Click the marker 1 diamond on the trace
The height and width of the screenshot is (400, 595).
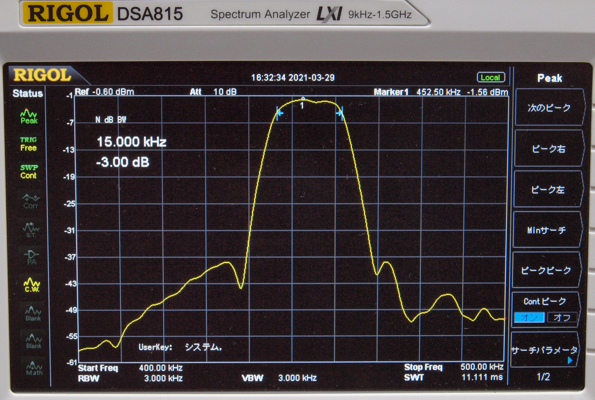(303, 98)
